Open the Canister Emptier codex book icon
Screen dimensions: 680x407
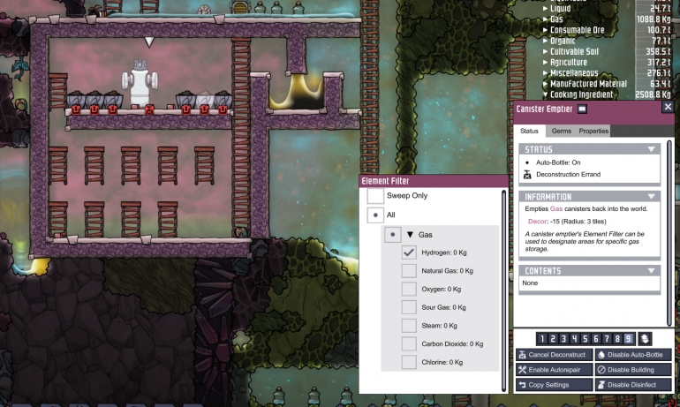582,108
